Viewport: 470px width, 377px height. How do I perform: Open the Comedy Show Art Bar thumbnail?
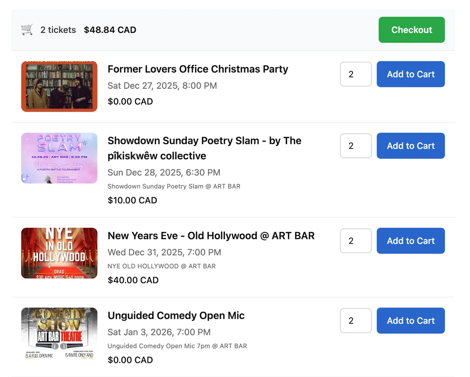pyautogui.click(x=59, y=333)
